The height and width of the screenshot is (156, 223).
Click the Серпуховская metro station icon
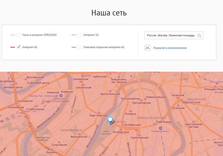click(x=139, y=135)
